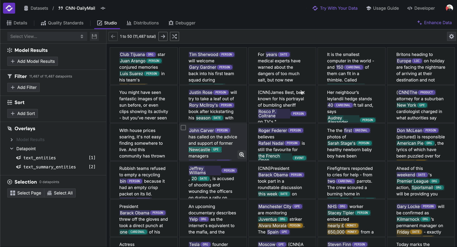Click the version icon beside CNN-DailyMail
Image resolution: width=457 pixels, height=247 pixels.
tap(103, 8)
